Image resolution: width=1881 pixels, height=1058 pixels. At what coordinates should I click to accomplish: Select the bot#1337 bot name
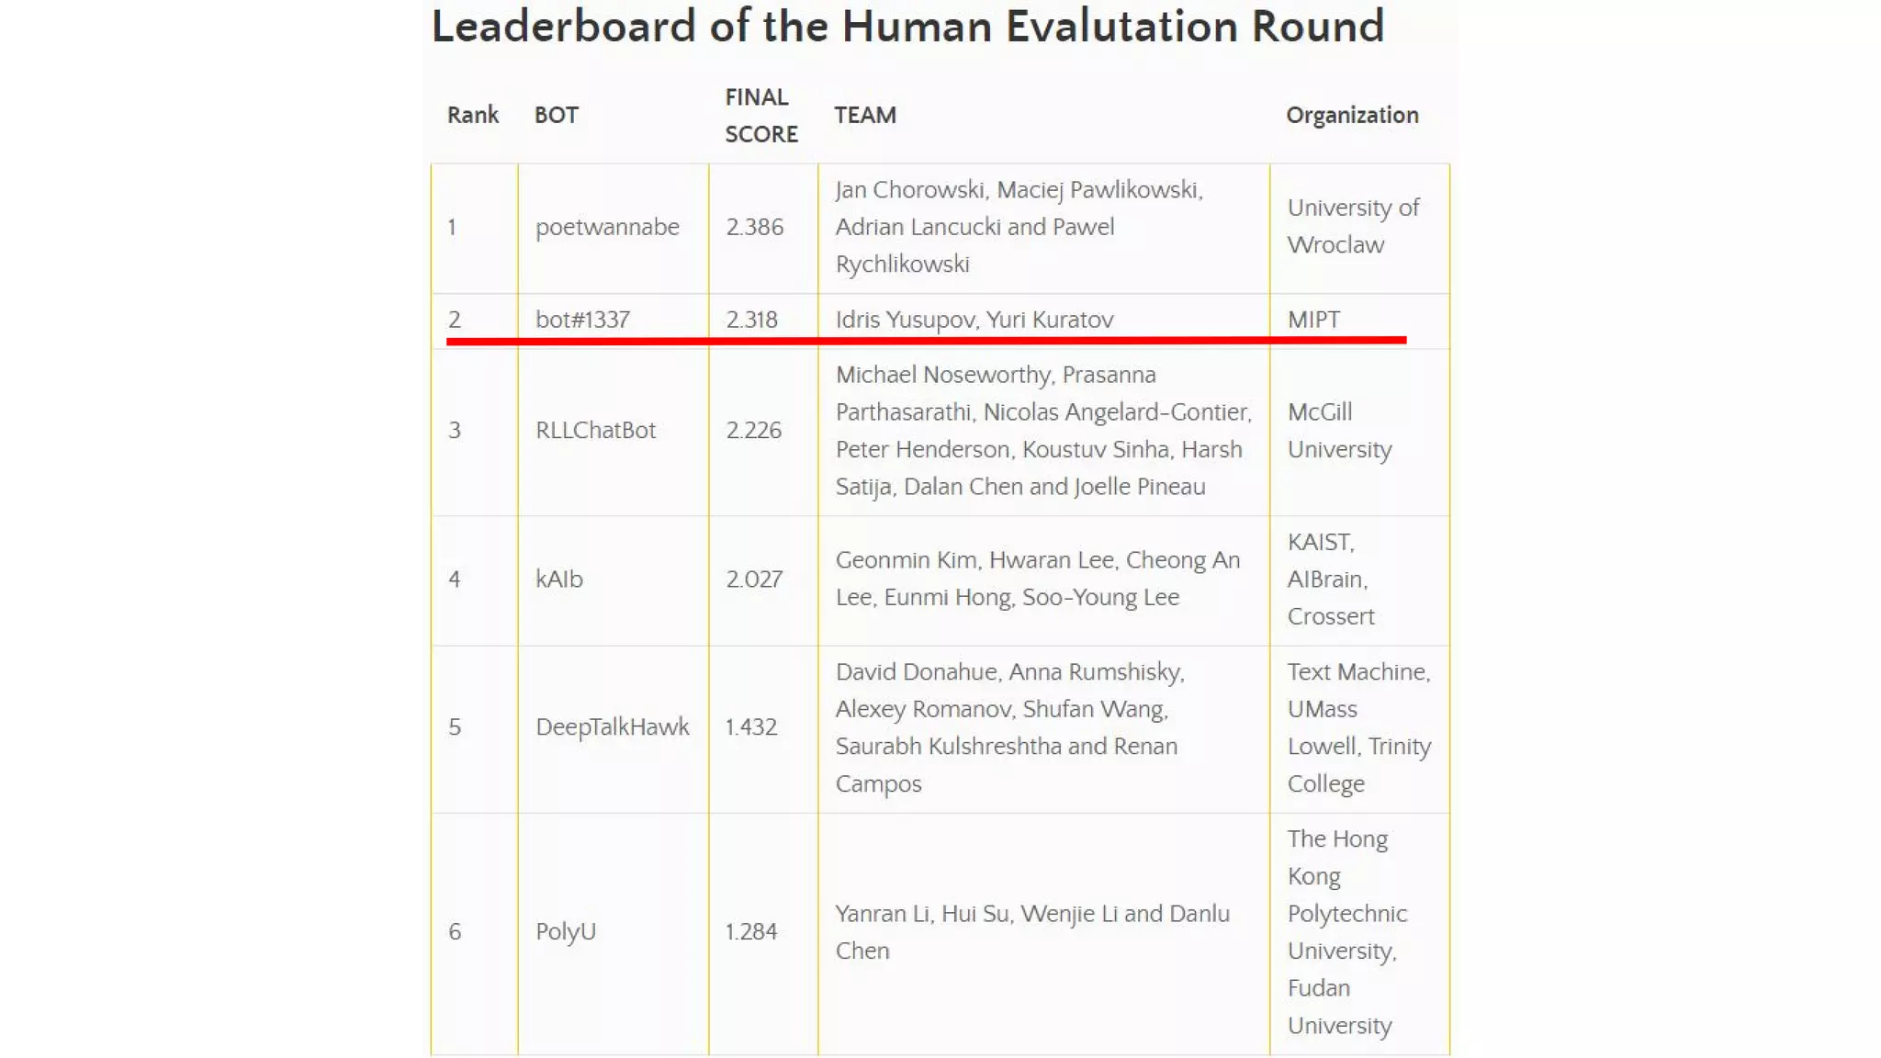tap(582, 320)
